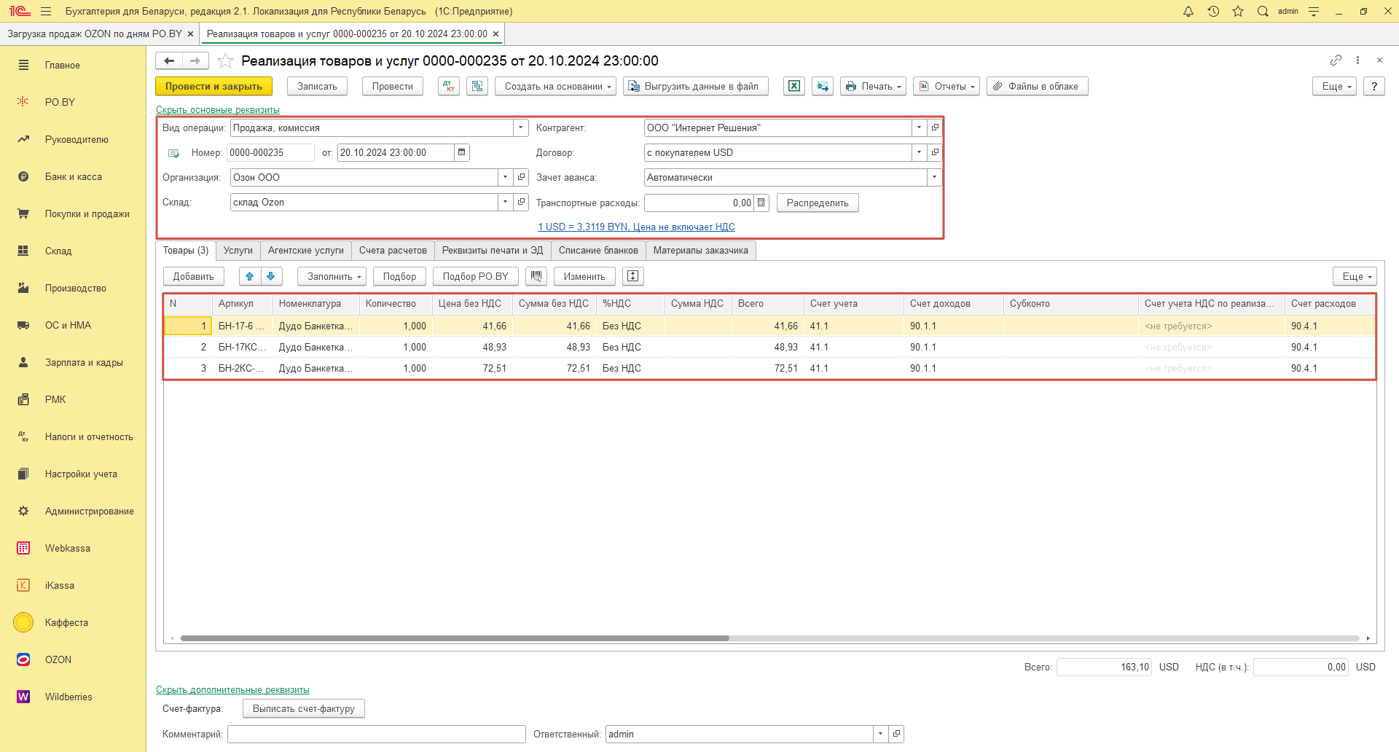Open Зарплата и кадры section
Screen dimensions: 1399x752
84,363
